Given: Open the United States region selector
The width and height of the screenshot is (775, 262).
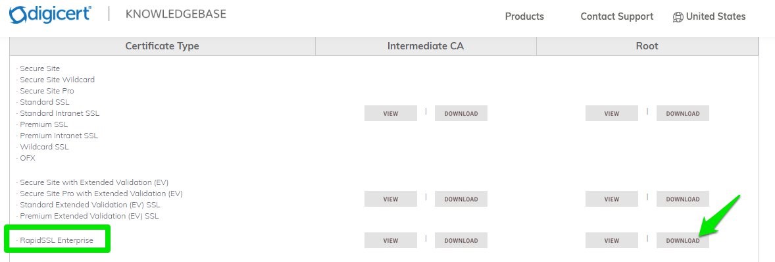Looking at the screenshot, I should click(x=709, y=16).
